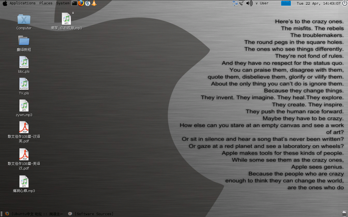Open the Trash in the bottom panel
The height and width of the screenshot is (217, 348).
345,214
